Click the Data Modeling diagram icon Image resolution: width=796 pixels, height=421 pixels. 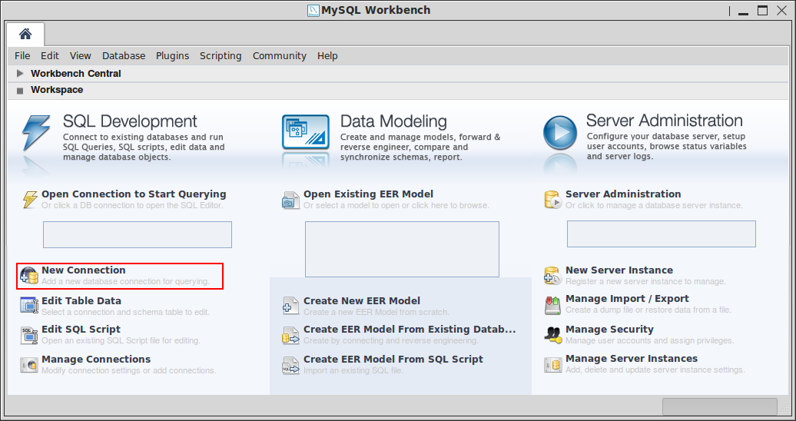click(x=306, y=132)
